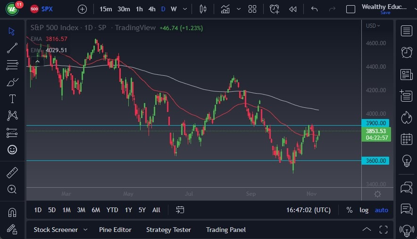This screenshot has width=417, height=239.
Task: Open the hotlists flame panel
Action: point(406,117)
